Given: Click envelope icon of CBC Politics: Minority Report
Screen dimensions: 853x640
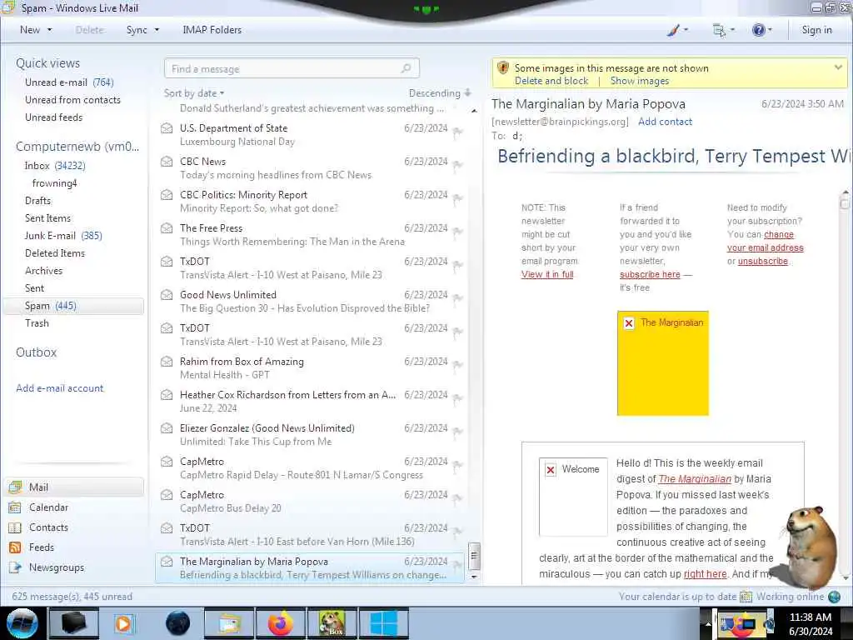Looking at the screenshot, I should point(167,195).
